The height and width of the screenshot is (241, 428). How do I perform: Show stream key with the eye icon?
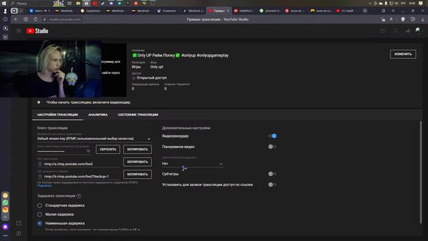coord(88,151)
